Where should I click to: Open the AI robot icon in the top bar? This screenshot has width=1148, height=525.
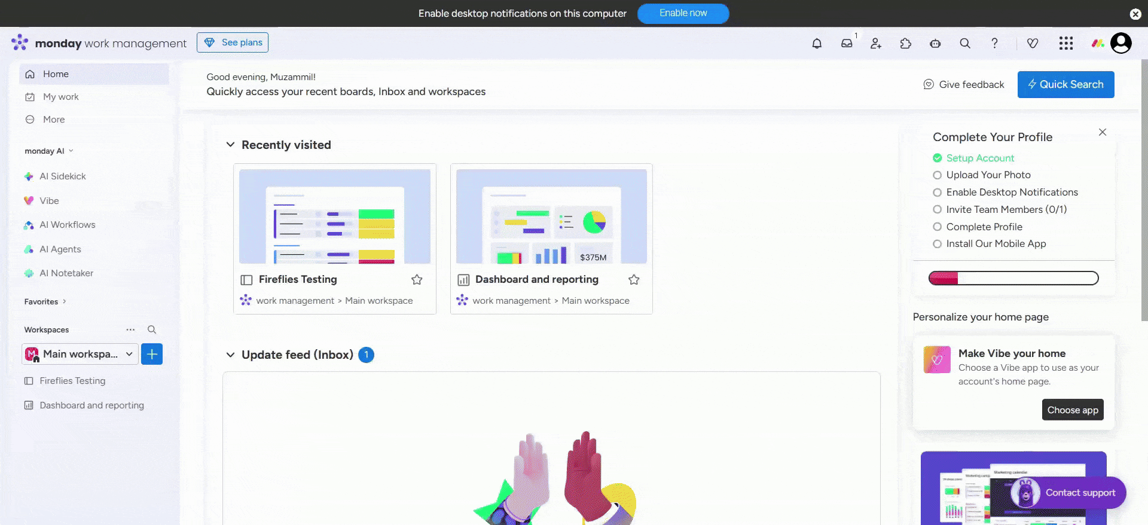[935, 43]
